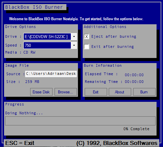Click the 0% Complete status text
The height and width of the screenshot is (147, 163).
[x=136, y=129]
